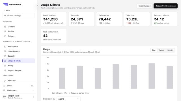Switch usage chart to Week view
The width and height of the screenshot is (181, 101).
pos(161,50)
